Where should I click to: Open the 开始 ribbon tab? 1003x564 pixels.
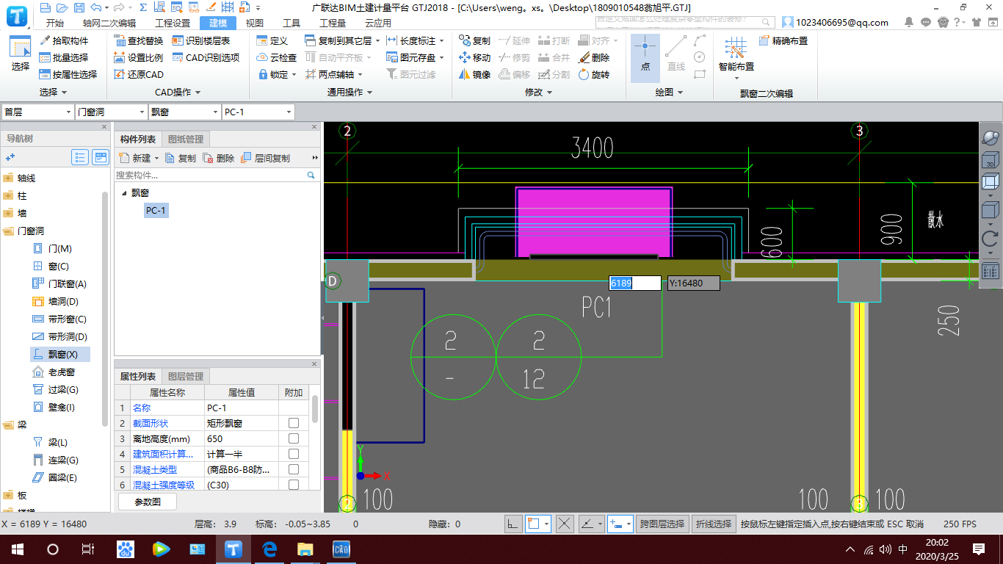tap(54, 23)
